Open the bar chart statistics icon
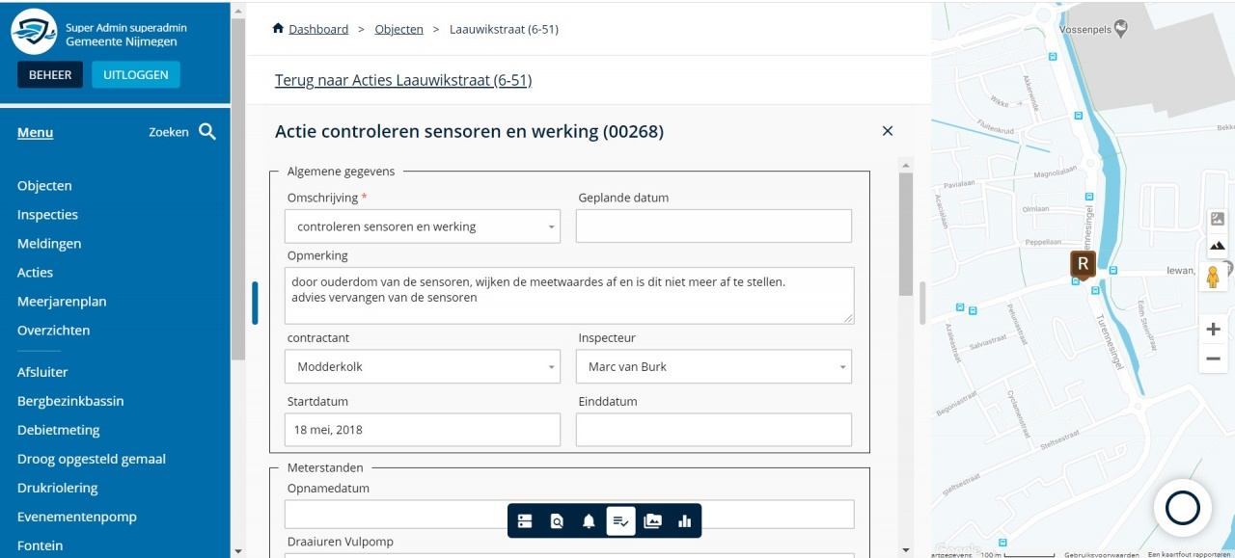The image size is (1235, 558). (685, 521)
